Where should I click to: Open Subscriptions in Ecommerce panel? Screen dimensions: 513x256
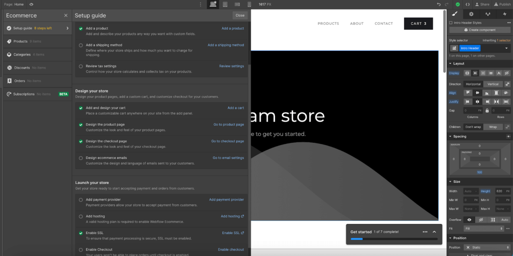pos(37,94)
